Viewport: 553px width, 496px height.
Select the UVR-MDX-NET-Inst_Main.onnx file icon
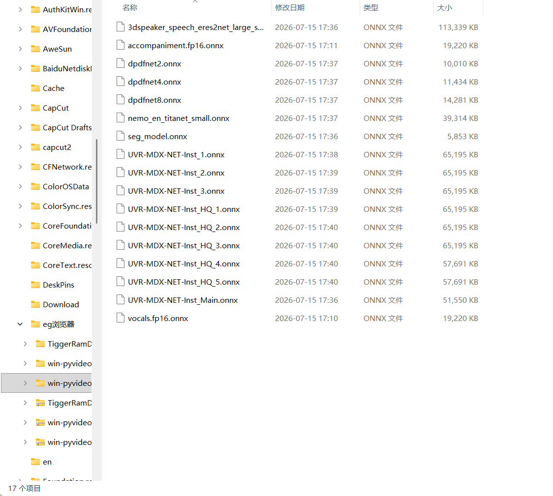tap(121, 300)
